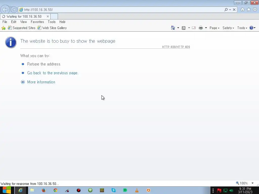Open the Edit menu

pos(14,22)
